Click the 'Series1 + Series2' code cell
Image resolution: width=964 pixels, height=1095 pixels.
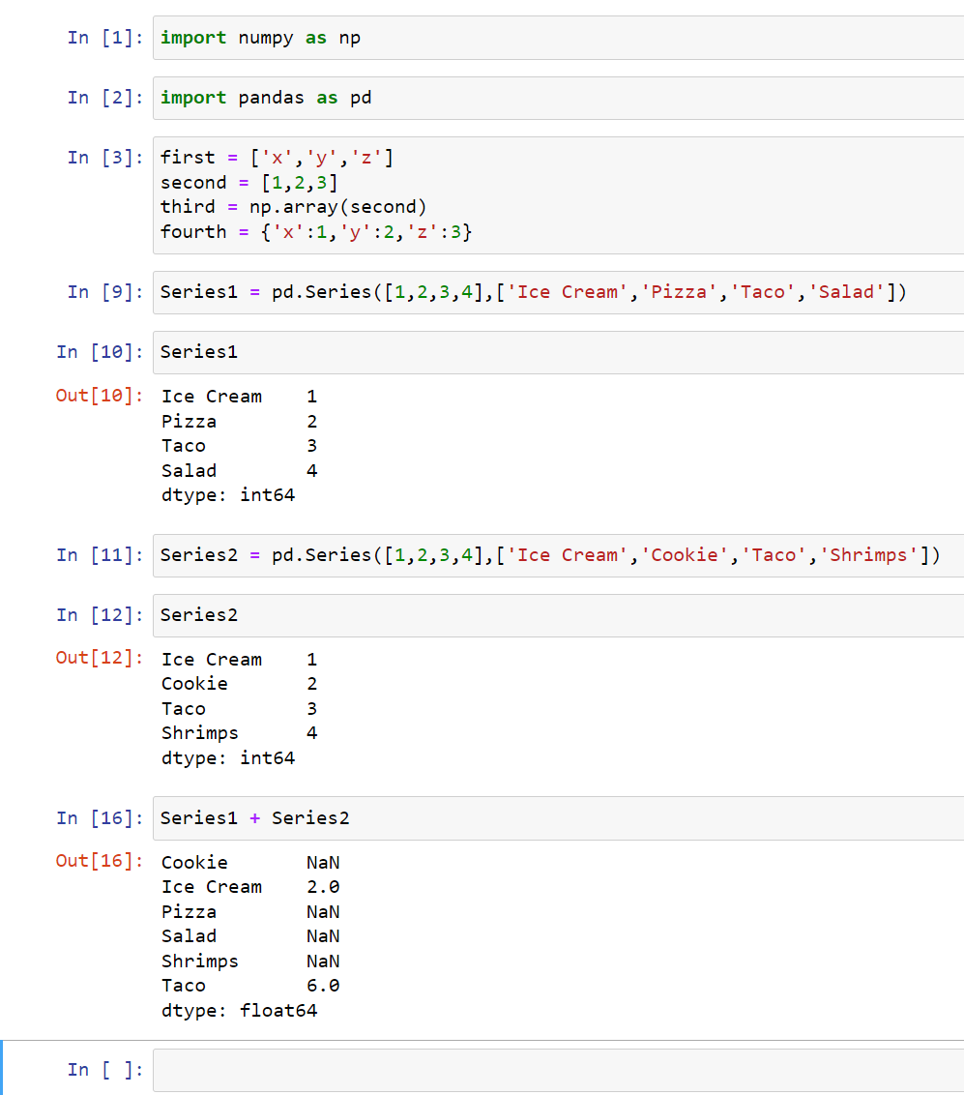point(559,818)
